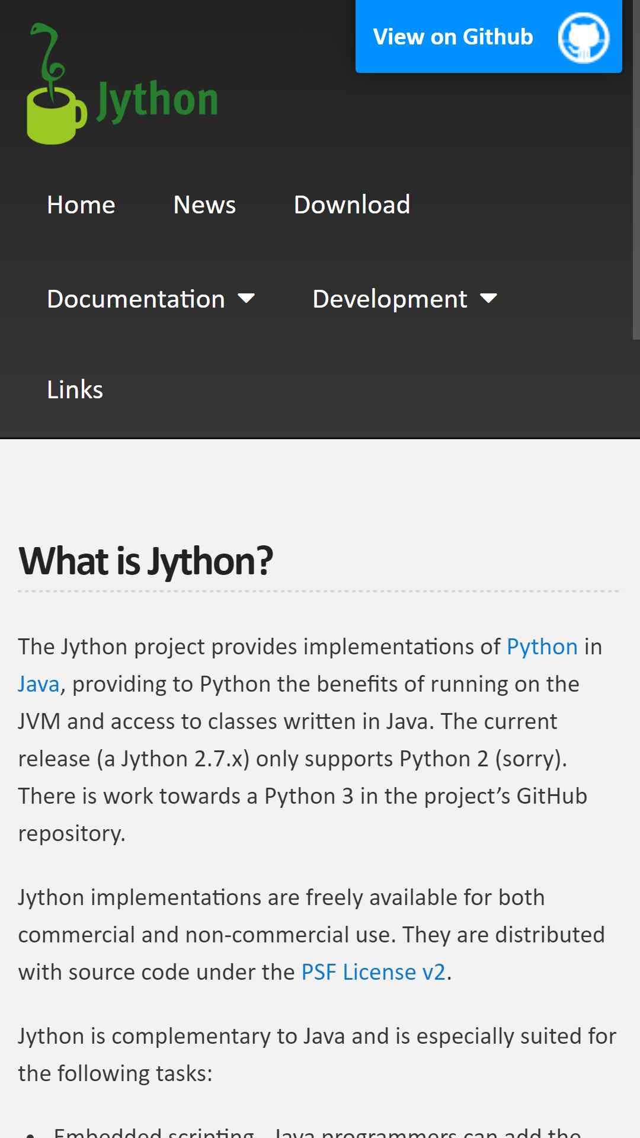Open the PSF License v2 link
Viewport: 640px width, 1138px height.
[x=373, y=972]
